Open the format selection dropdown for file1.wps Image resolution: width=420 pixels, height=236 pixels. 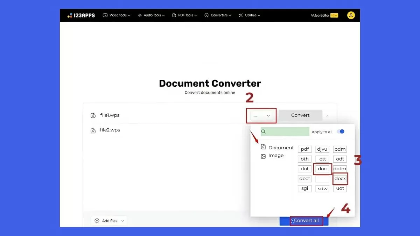pos(261,115)
